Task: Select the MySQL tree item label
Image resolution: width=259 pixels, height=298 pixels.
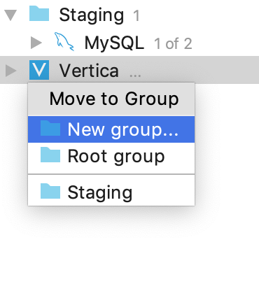Action: coord(114,43)
